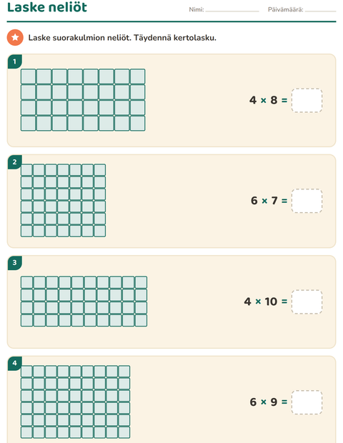Click the answer box for 6 × 9

(x=307, y=402)
